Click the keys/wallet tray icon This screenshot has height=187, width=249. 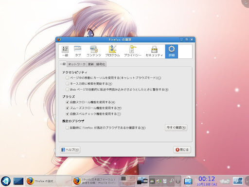pos(171,181)
